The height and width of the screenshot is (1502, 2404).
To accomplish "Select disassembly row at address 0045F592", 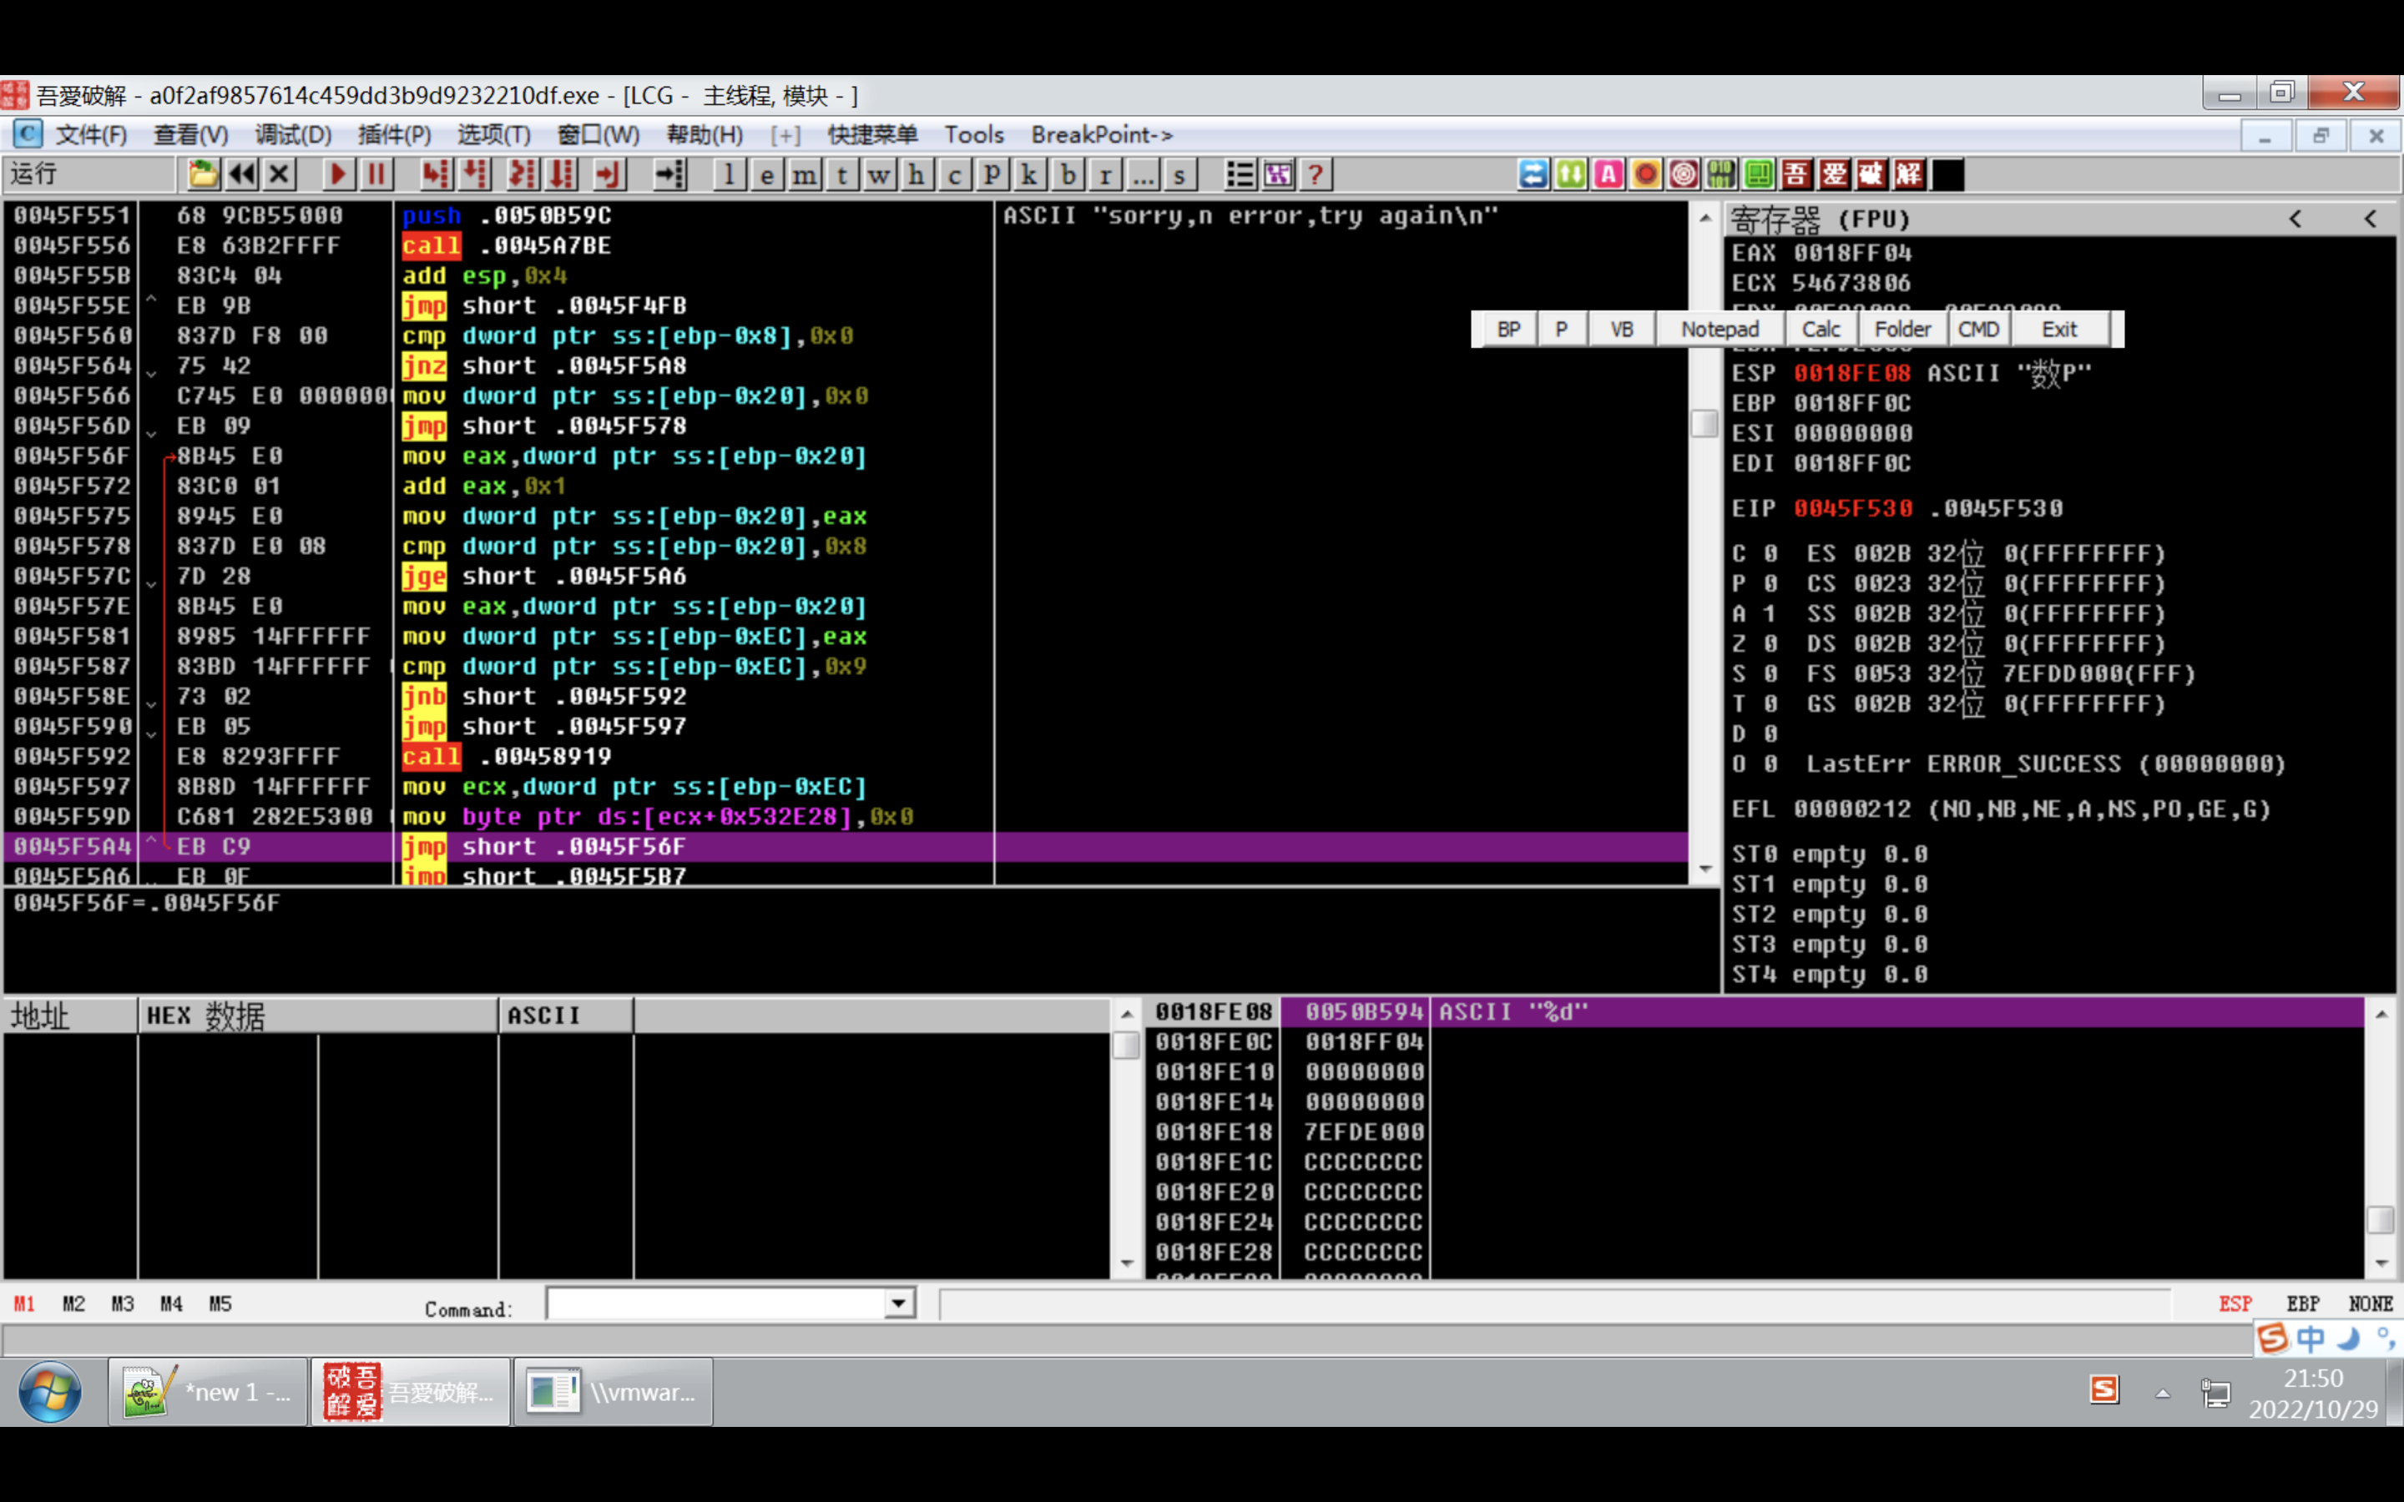I will point(845,756).
